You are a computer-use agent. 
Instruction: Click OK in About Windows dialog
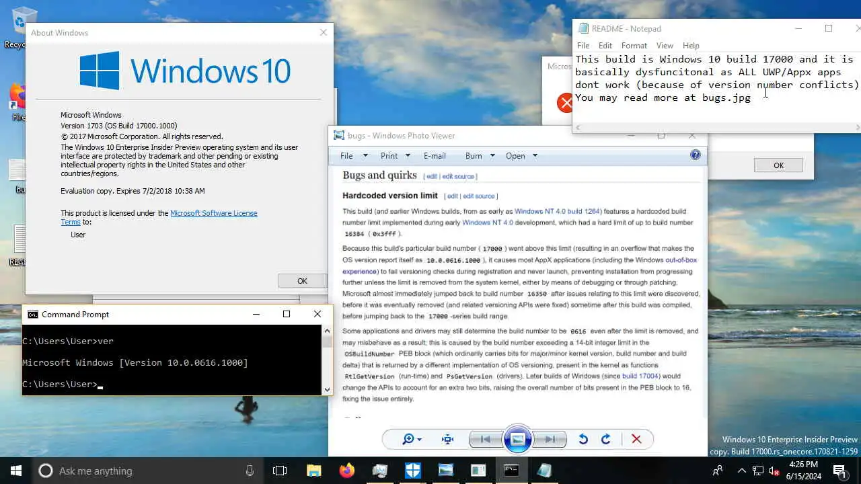click(302, 281)
